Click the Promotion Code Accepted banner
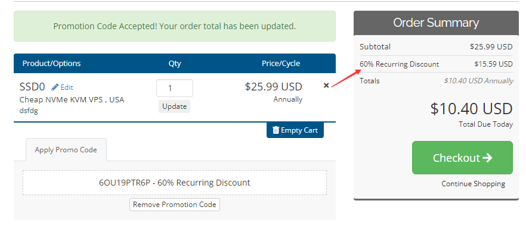Viewport: 526px width, 232px height. click(174, 26)
